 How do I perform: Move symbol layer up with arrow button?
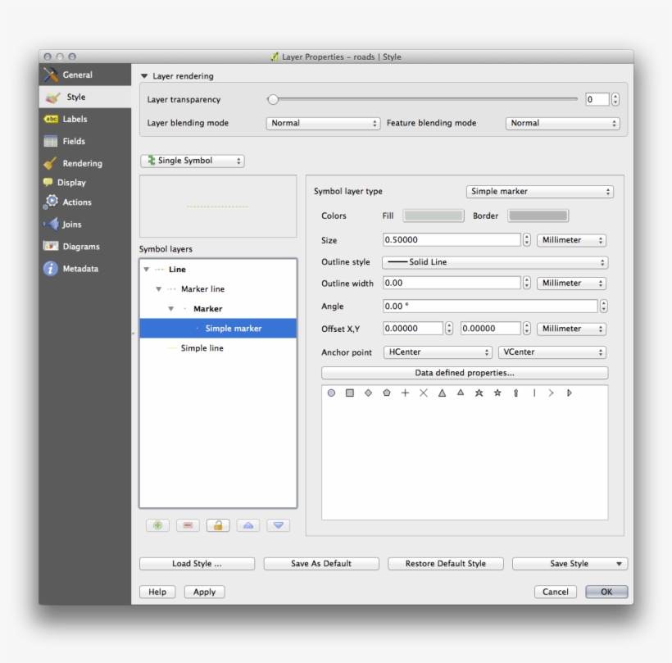click(x=247, y=525)
